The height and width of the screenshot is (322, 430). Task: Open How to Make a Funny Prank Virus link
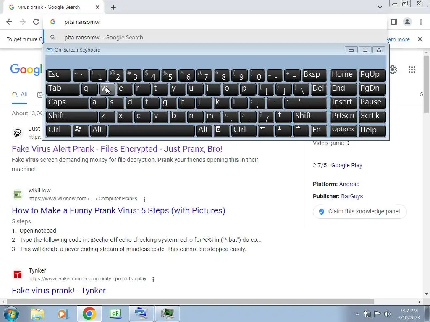coord(118,210)
